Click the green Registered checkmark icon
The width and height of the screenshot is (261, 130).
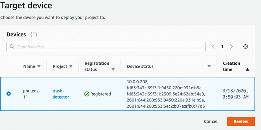(86, 94)
